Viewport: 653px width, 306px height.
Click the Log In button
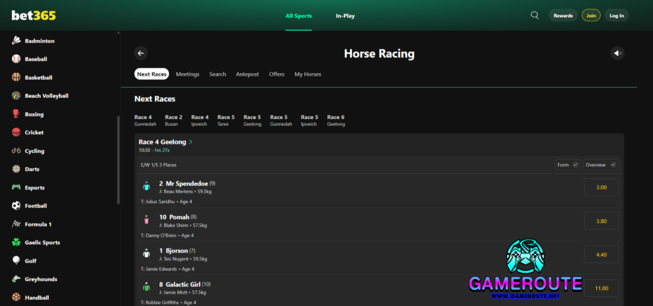point(617,15)
